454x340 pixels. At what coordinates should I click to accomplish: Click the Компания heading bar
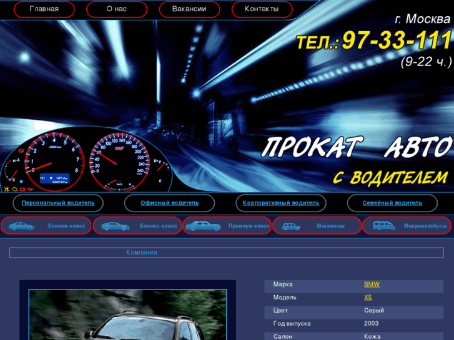(227, 252)
